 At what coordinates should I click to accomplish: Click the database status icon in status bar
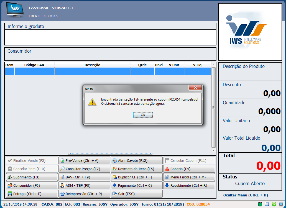(x=260, y=204)
